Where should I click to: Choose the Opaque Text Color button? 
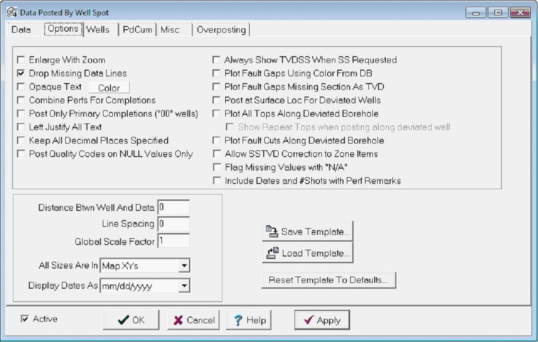pos(109,88)
